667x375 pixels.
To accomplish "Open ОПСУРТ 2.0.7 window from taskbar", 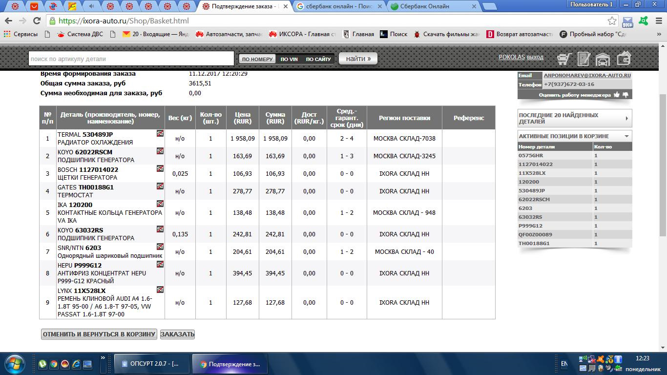I will coord(151,364).
